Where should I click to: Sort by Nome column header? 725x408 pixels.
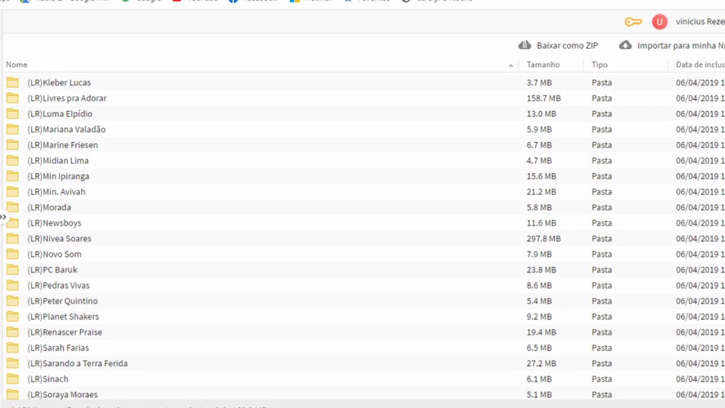click(x=16, y=65)
